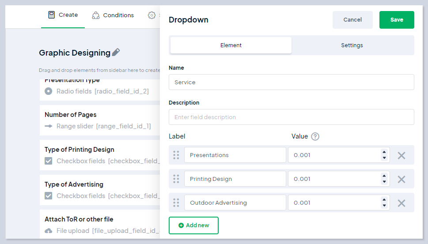Switch to the Settings tab
The image size is (428, 244).
pyautogui.click(x=352, y=45)
